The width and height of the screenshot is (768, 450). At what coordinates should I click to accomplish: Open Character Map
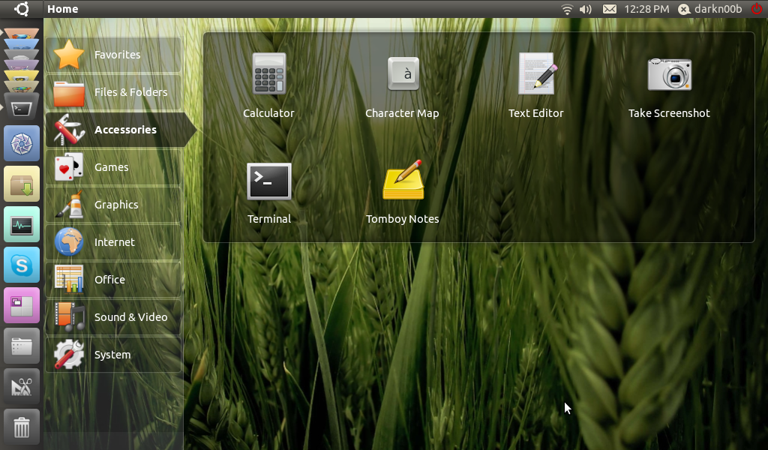tap(402, 74)
